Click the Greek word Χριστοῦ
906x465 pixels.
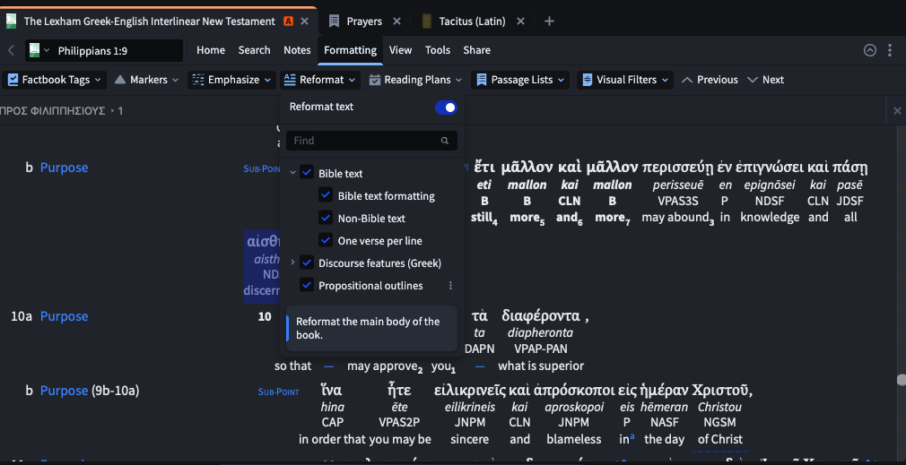click(722, 390)
